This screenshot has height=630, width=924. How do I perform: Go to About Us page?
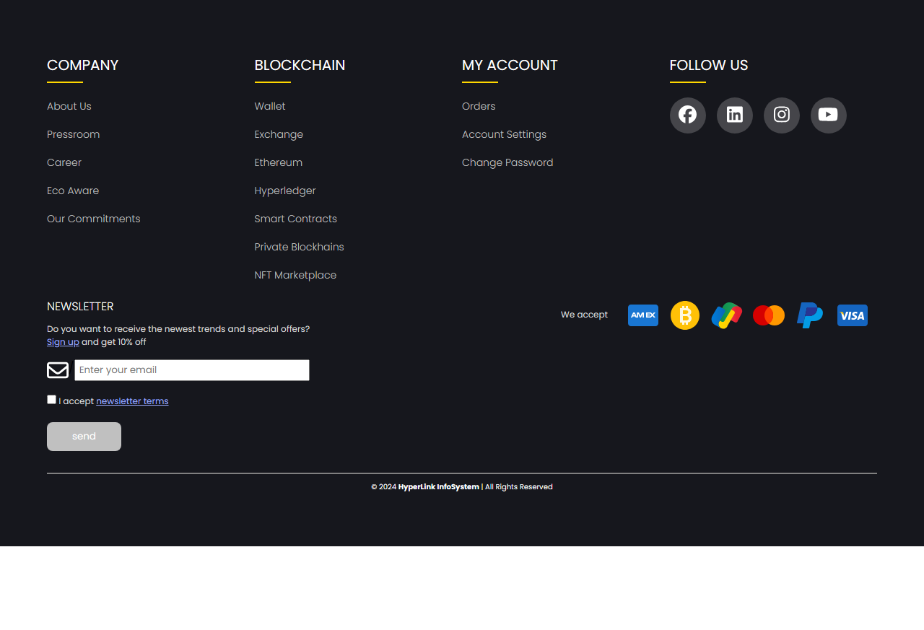pyautogui.click(x=69, y=106)
